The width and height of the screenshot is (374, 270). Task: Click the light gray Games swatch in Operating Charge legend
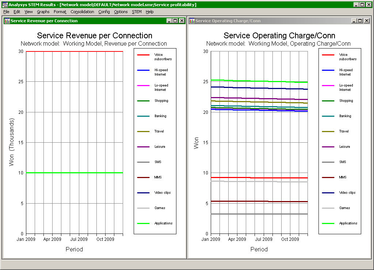328,208
